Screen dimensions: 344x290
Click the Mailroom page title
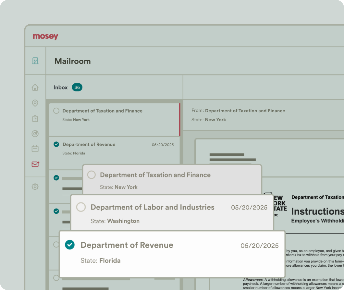[x=72, y=61]
